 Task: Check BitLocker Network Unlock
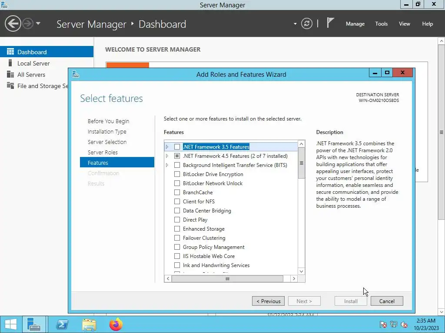point(177,183)
